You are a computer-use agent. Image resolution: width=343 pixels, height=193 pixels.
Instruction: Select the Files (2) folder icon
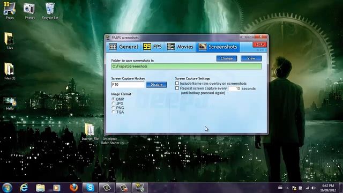pos(10,71)
